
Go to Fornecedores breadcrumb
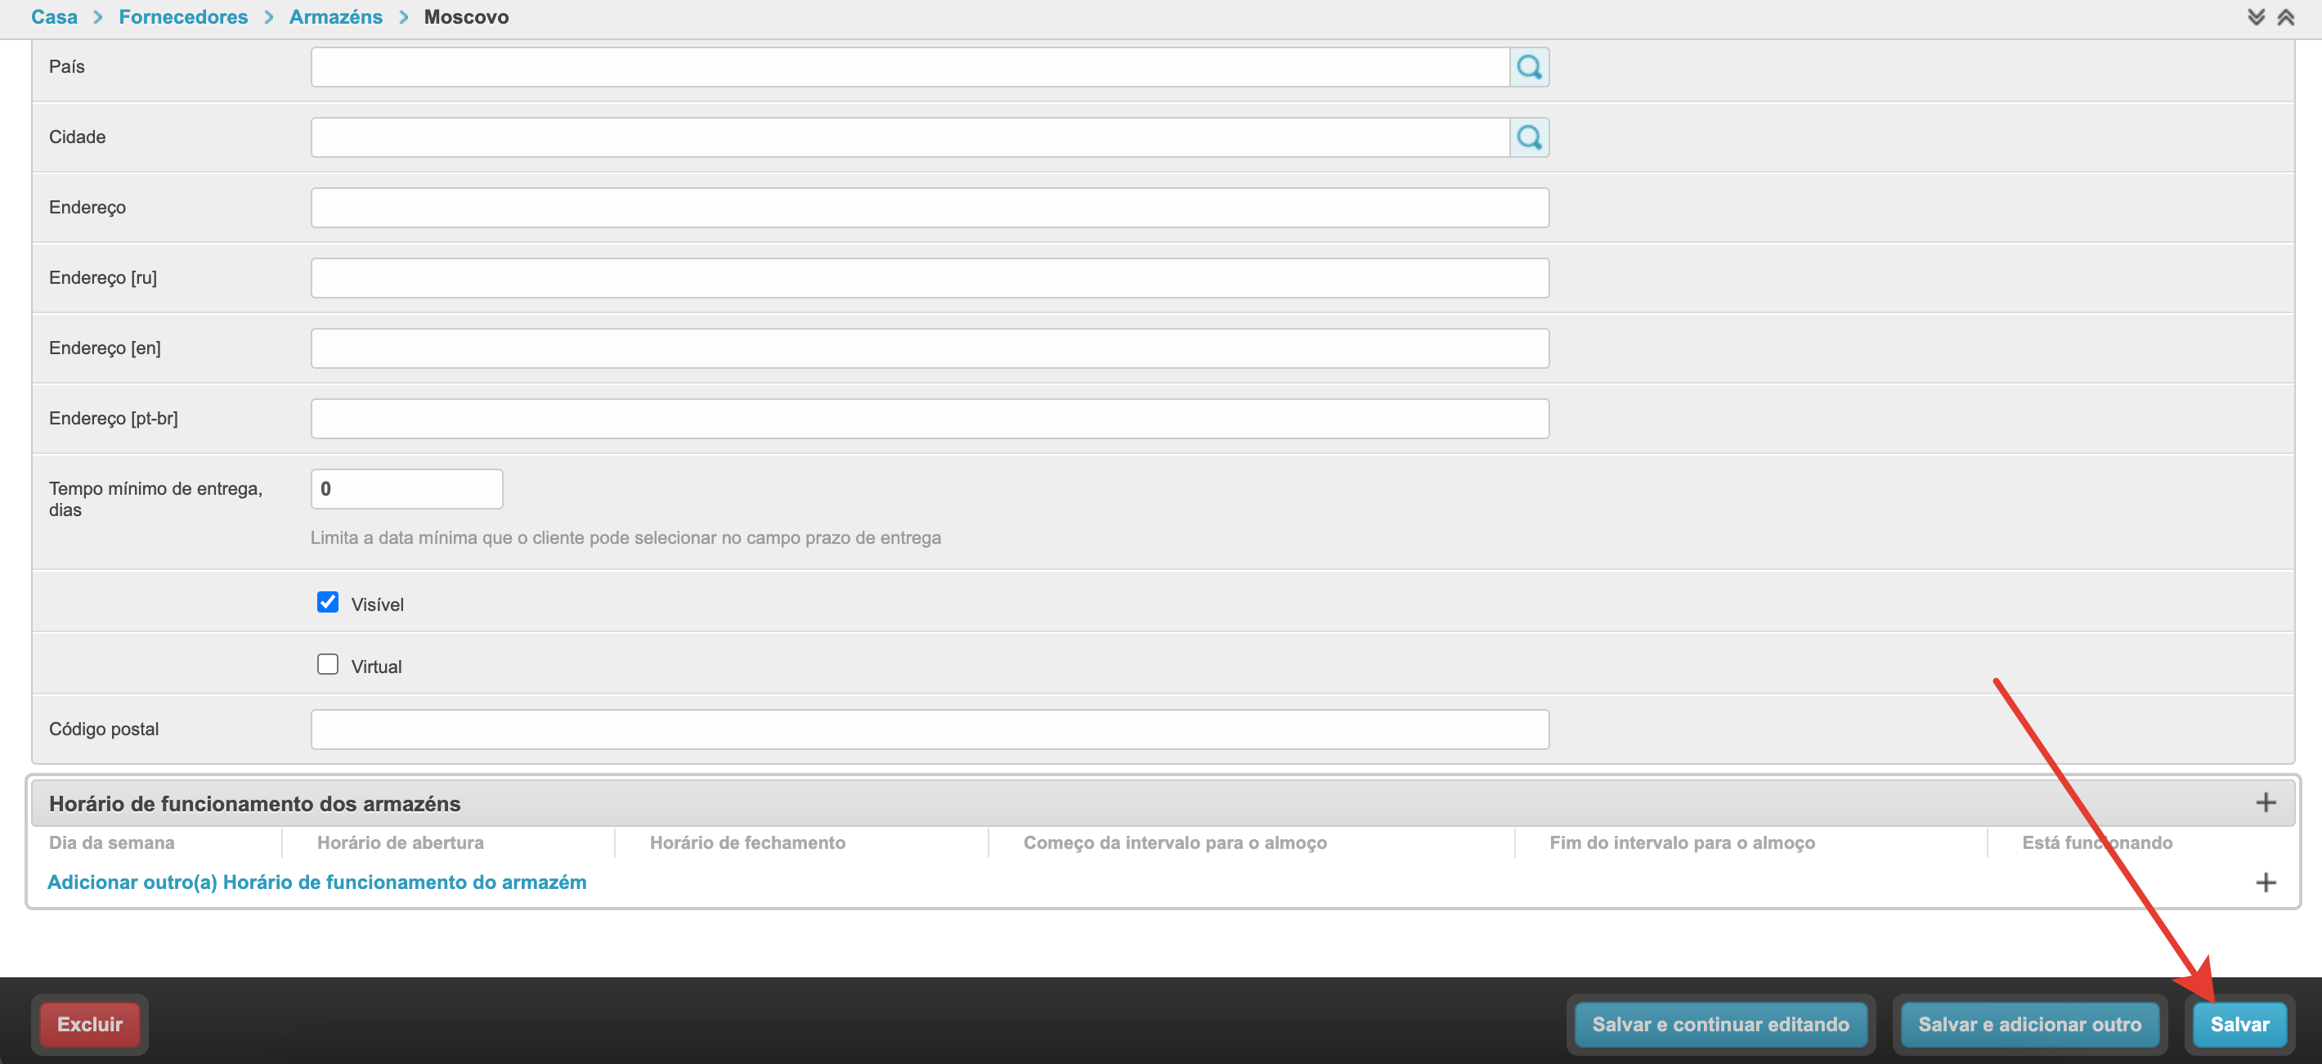(x=183, y=17)
